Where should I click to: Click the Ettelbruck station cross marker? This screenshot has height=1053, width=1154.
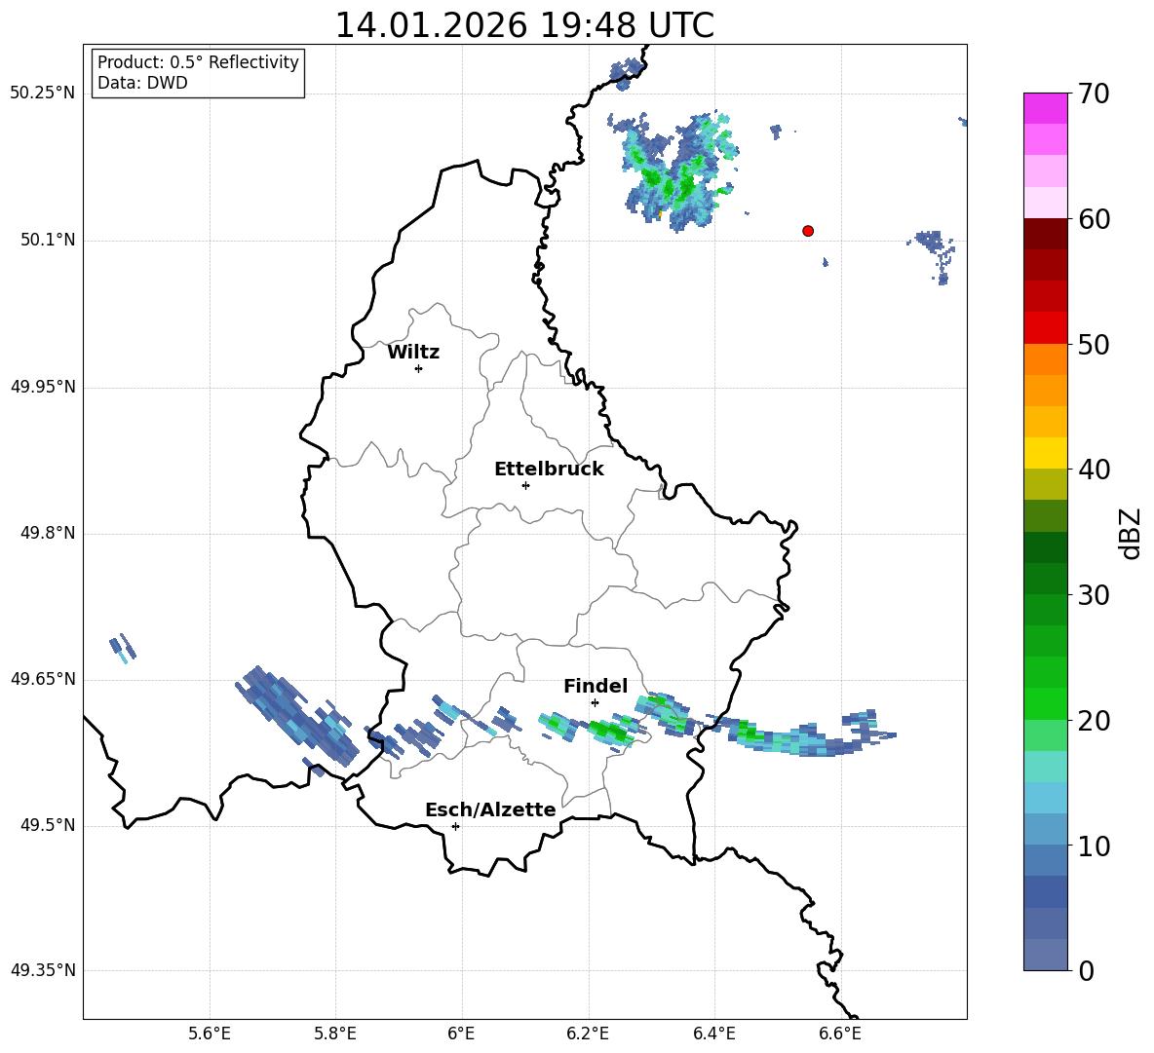tap(525, 485)
